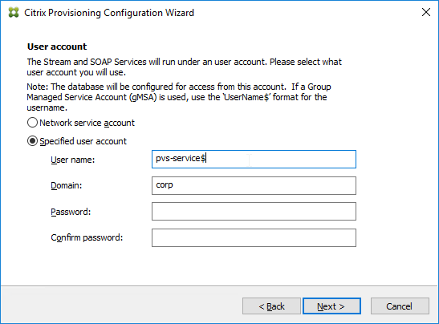Close the Configuration Wizard window

tap(426, 12)
